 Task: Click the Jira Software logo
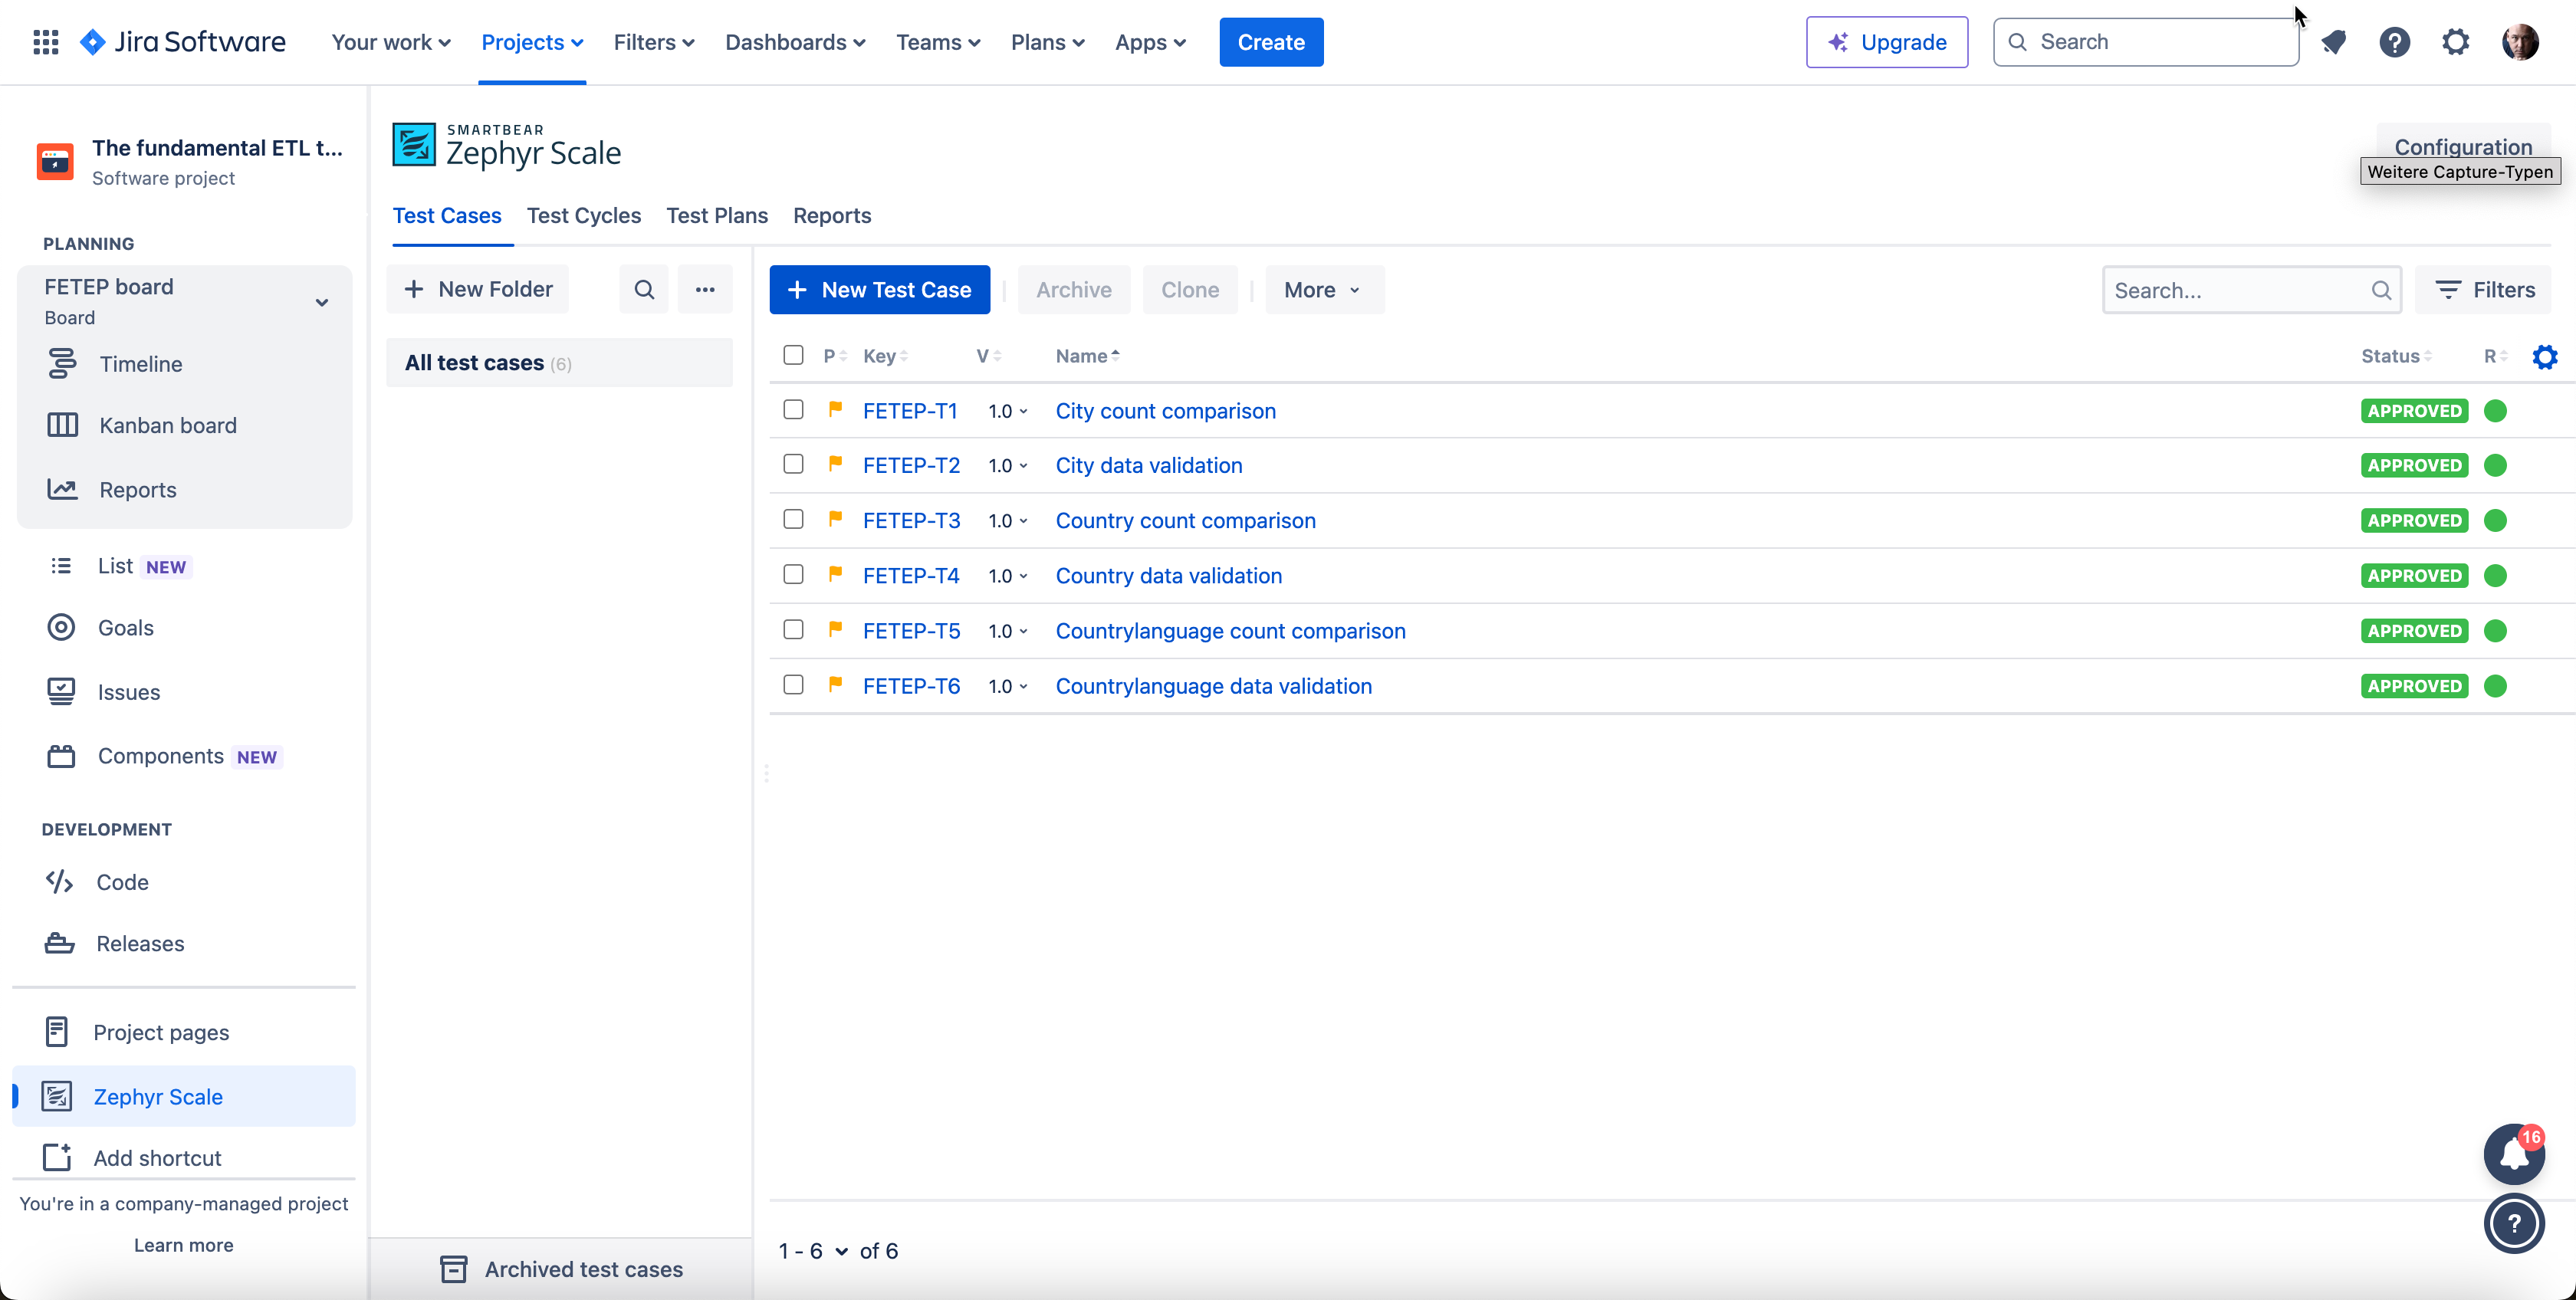pyautogui.click(x=183, y=42)
